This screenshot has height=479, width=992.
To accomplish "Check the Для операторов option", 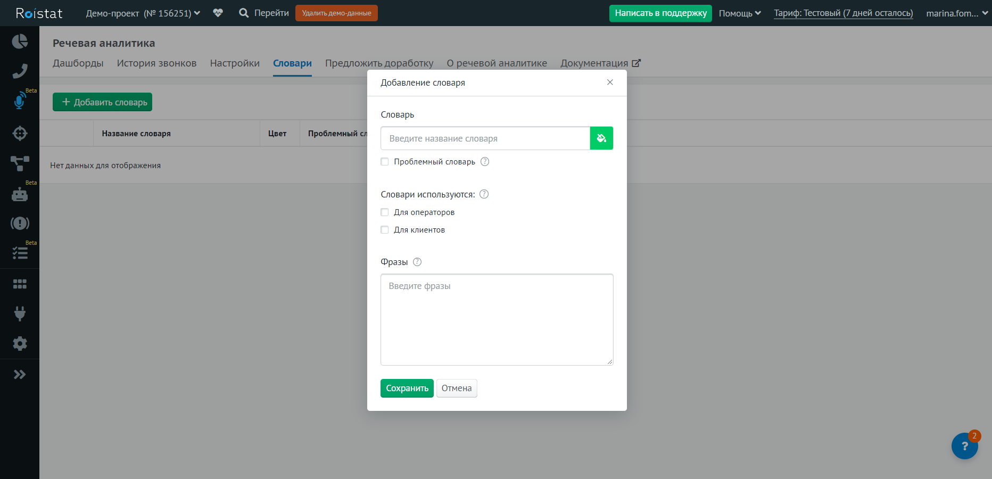I will 385,212.
